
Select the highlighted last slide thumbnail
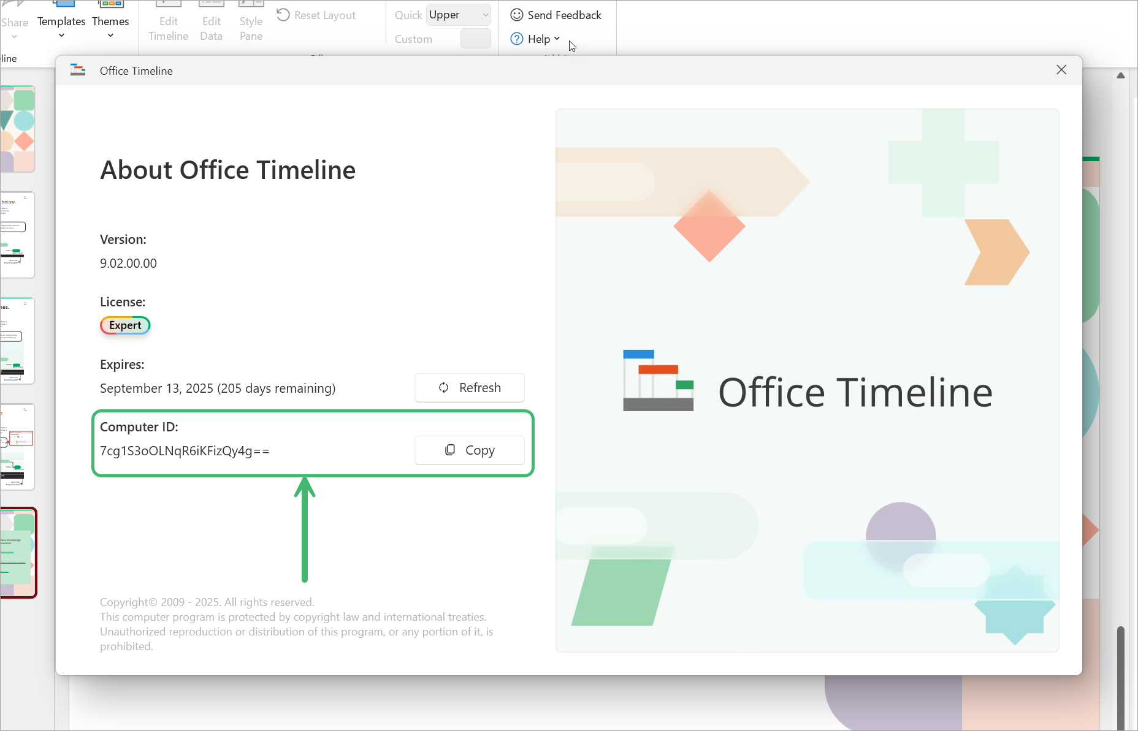[x=18, y=553]
